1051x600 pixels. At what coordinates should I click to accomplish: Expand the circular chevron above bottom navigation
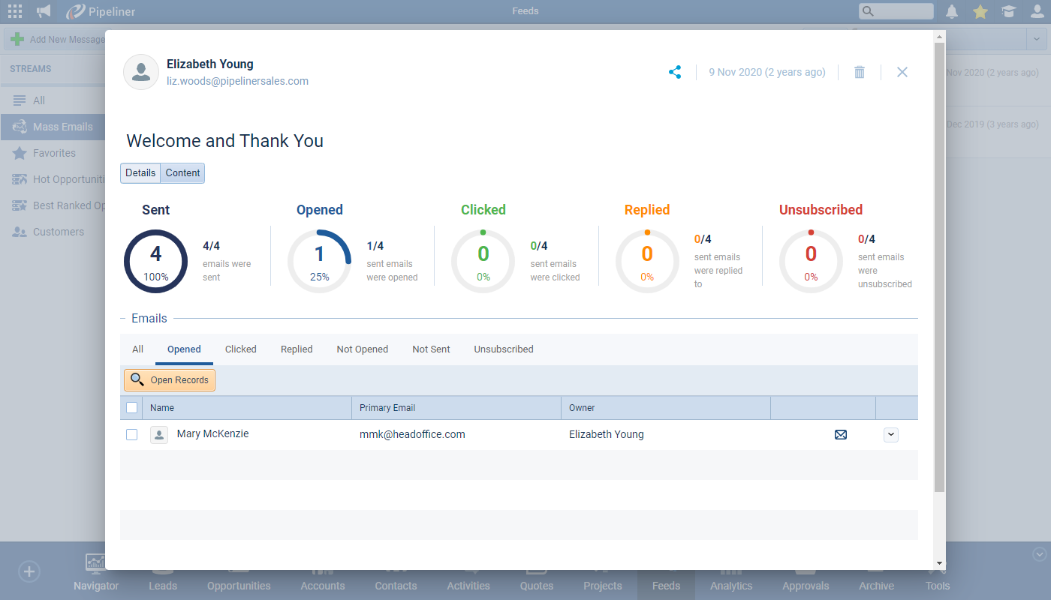coord(1040,554)
